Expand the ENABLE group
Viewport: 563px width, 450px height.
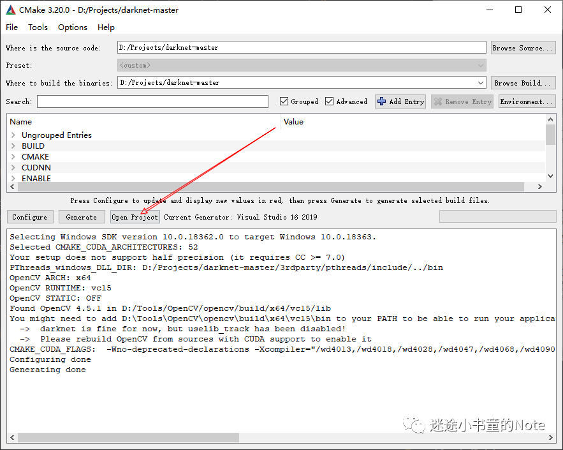click(x=13, y=178)
